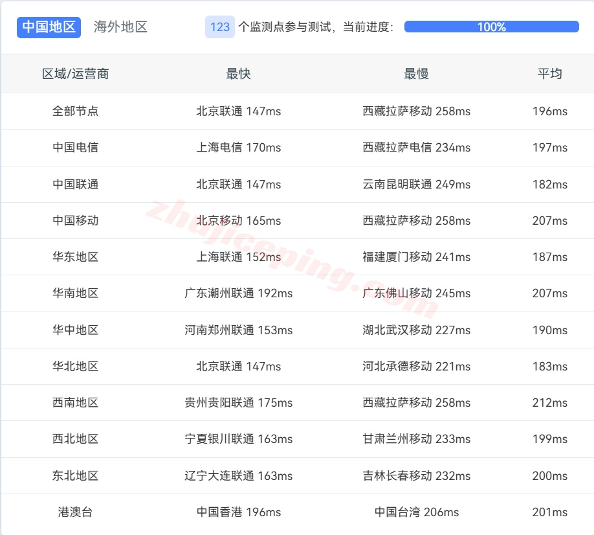Select the 华东地区 row label
The image size is (594, 535).
point(76,257)
